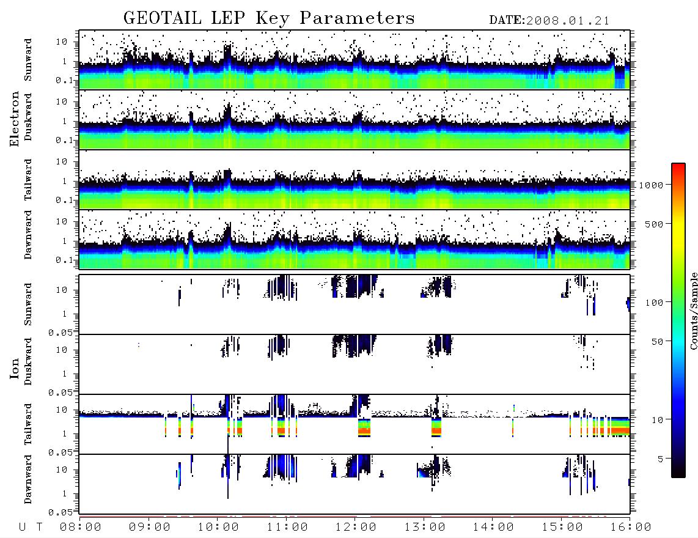Click the Ion Tailward spectrogram panel
Viewport: 698px width, 538px height.
(355, 424)
